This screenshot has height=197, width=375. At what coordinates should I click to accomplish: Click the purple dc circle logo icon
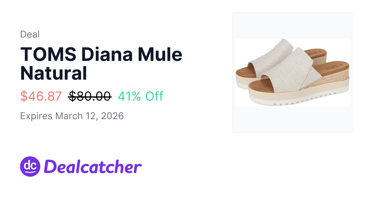[x=30, y=167]
